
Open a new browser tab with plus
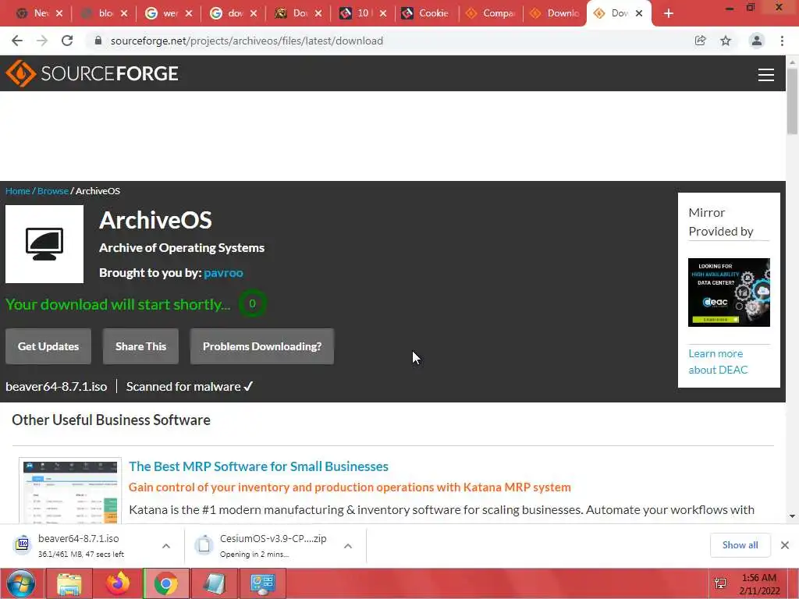pos(669,14)
